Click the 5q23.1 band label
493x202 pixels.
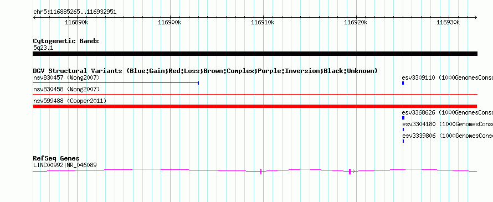[x=43, y=48]
